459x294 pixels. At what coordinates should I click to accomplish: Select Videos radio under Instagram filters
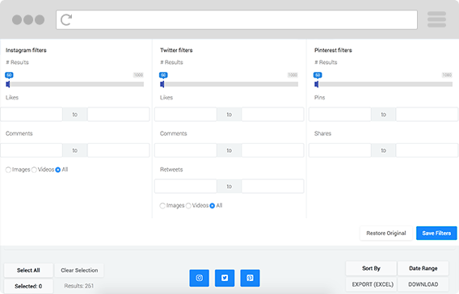[x=34, y=170]
